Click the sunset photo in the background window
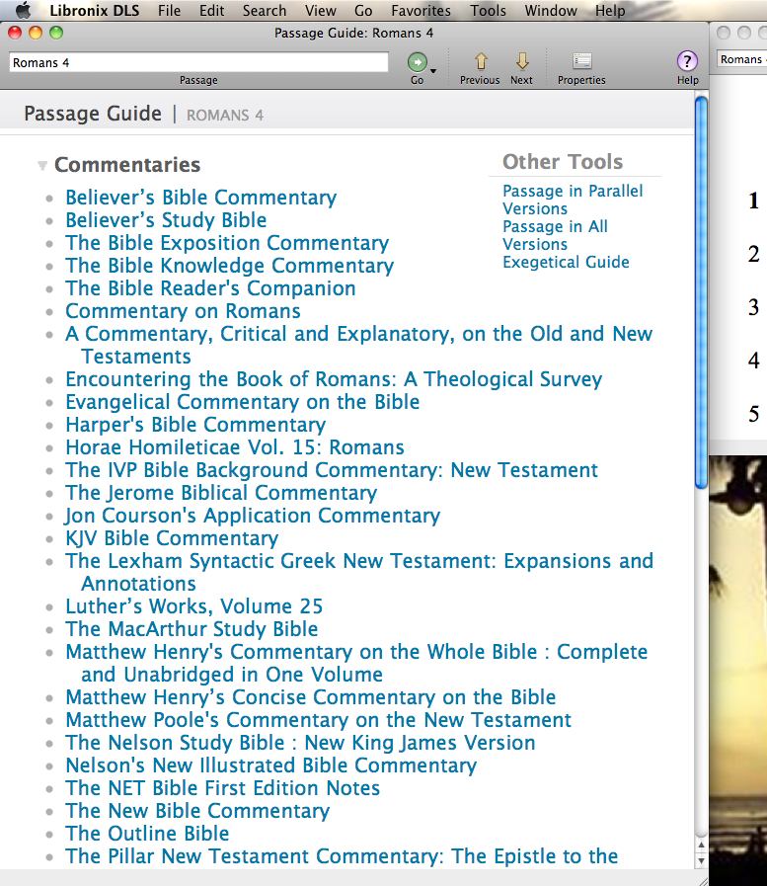Image resolution: width=767 pixels, height=886 pixels. 738,670
